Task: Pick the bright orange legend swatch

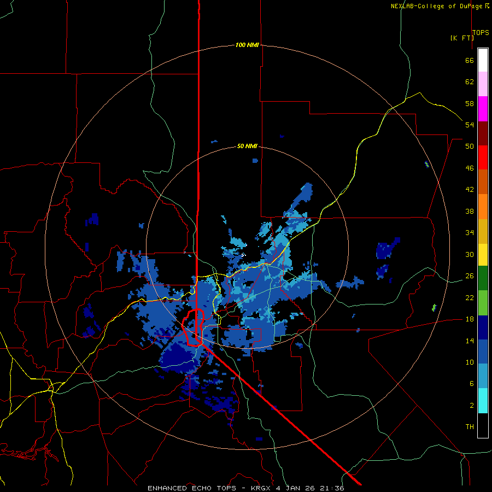Action: click(x=483, y=207)
